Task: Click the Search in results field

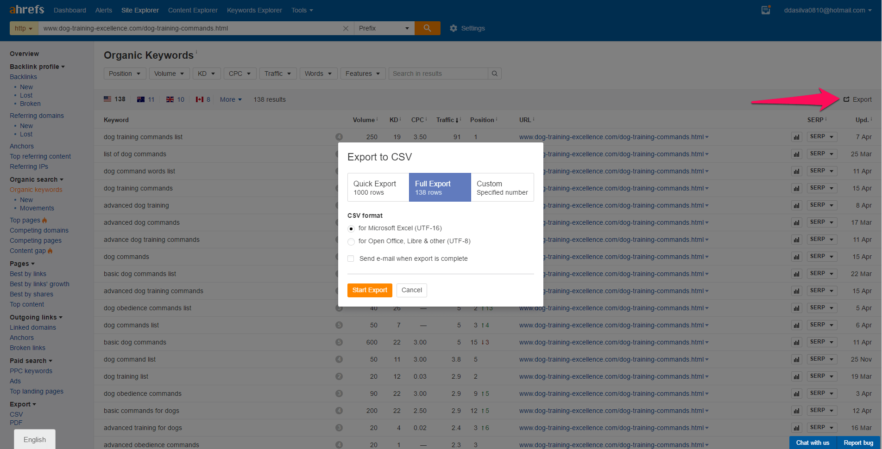Action: pos(438,74)
